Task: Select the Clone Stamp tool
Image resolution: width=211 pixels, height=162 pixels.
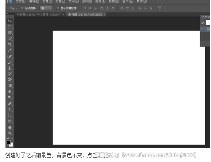Action: (x=10, y=68)
